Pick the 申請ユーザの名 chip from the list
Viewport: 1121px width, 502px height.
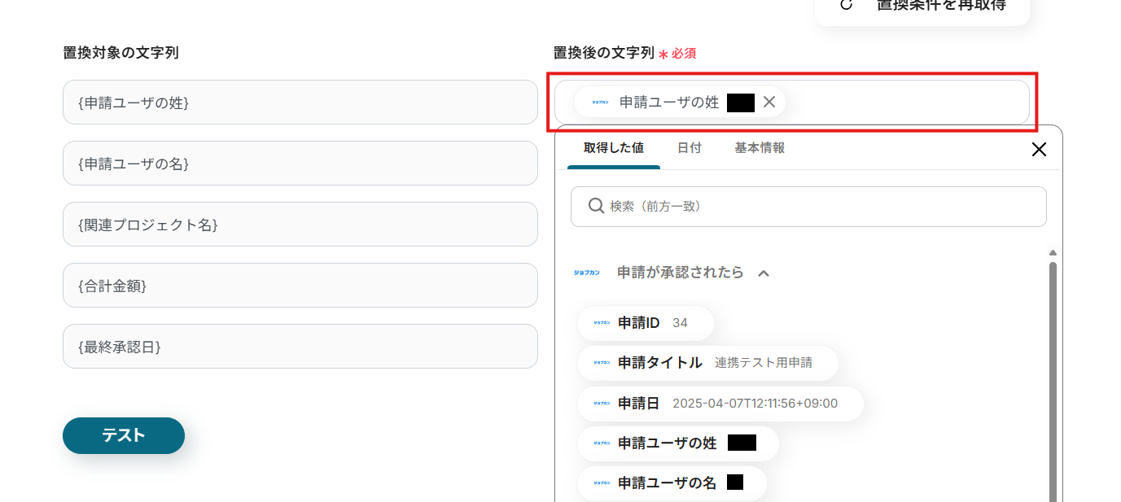click(672, 483)
